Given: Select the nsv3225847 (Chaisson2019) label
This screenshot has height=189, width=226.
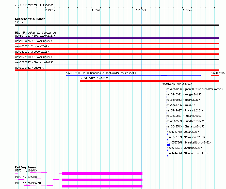Looking at the screenshot, I should pyautogui.click(x=34, y=62).
